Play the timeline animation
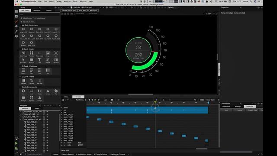This screenshot has height=156, width=277. 95,100
